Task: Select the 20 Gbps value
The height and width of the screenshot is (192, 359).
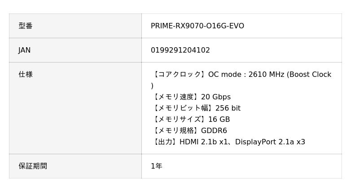Action: (216, 97)
